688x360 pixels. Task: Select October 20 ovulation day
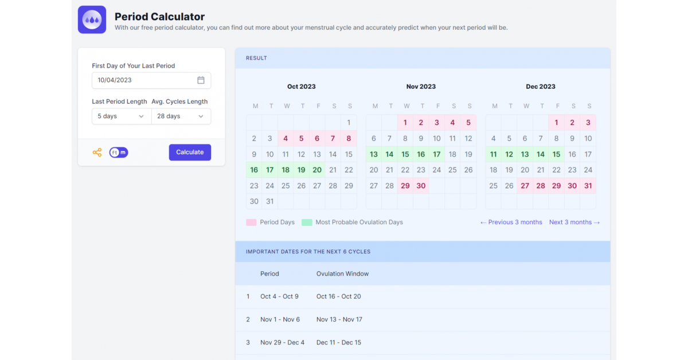tap(318, 170)
